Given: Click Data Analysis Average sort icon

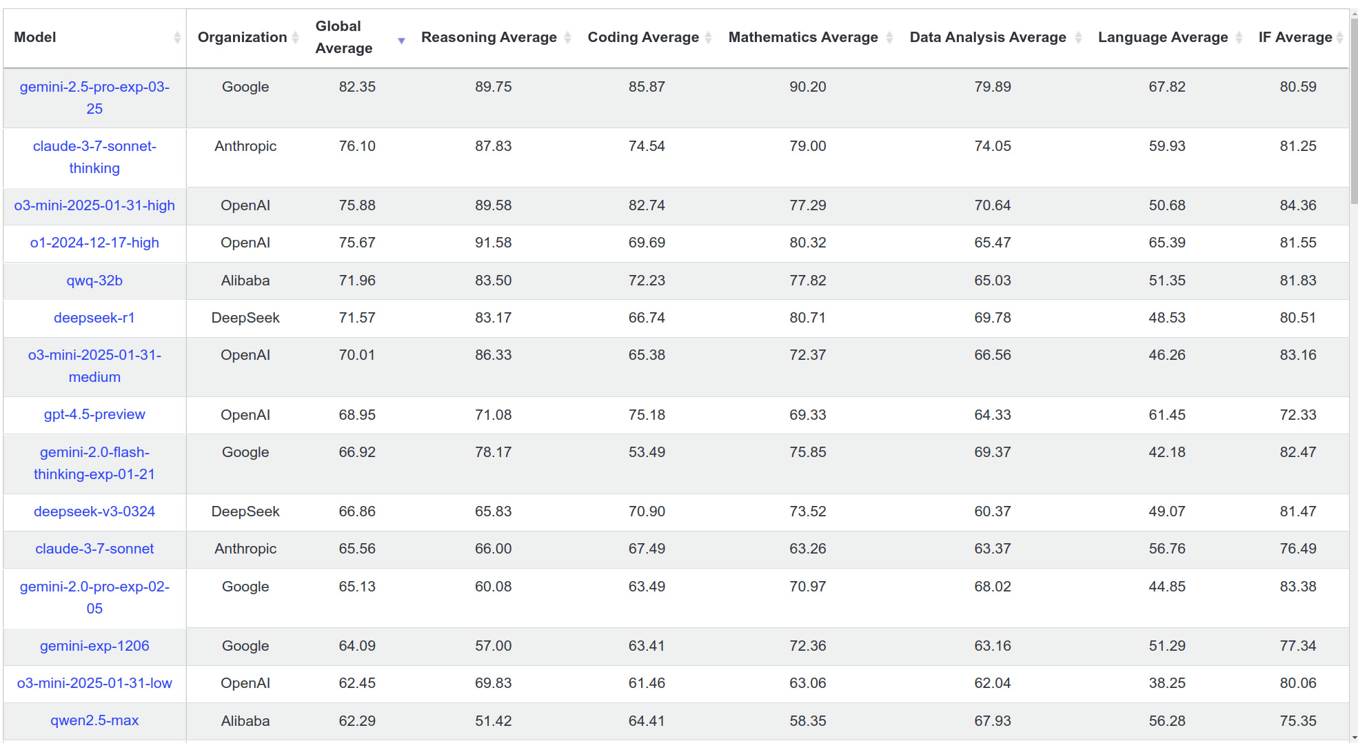Looking at the screenshot, I should click(1078, 38).
